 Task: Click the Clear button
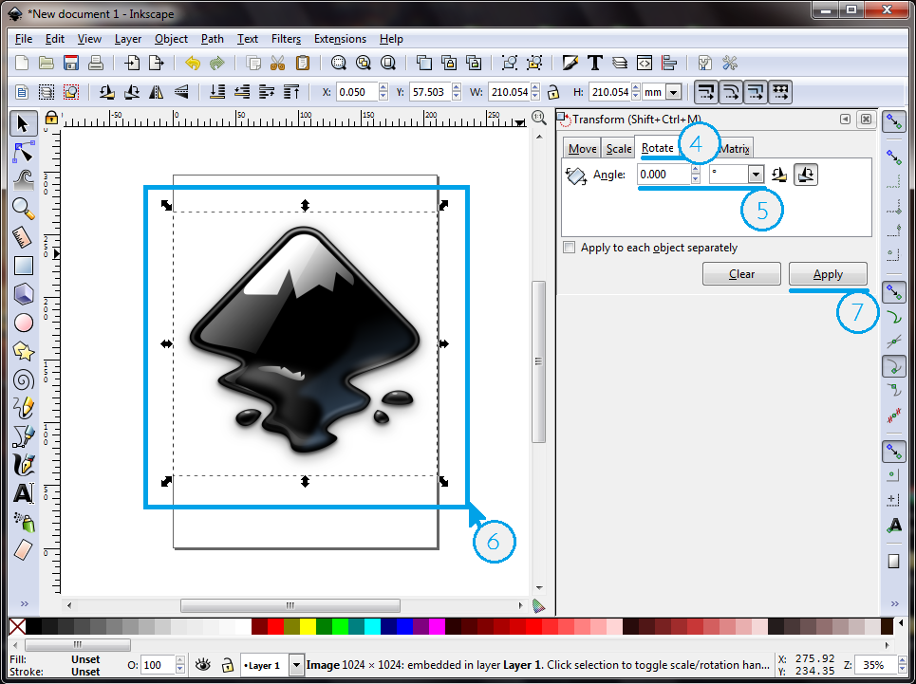click(741, 274)
